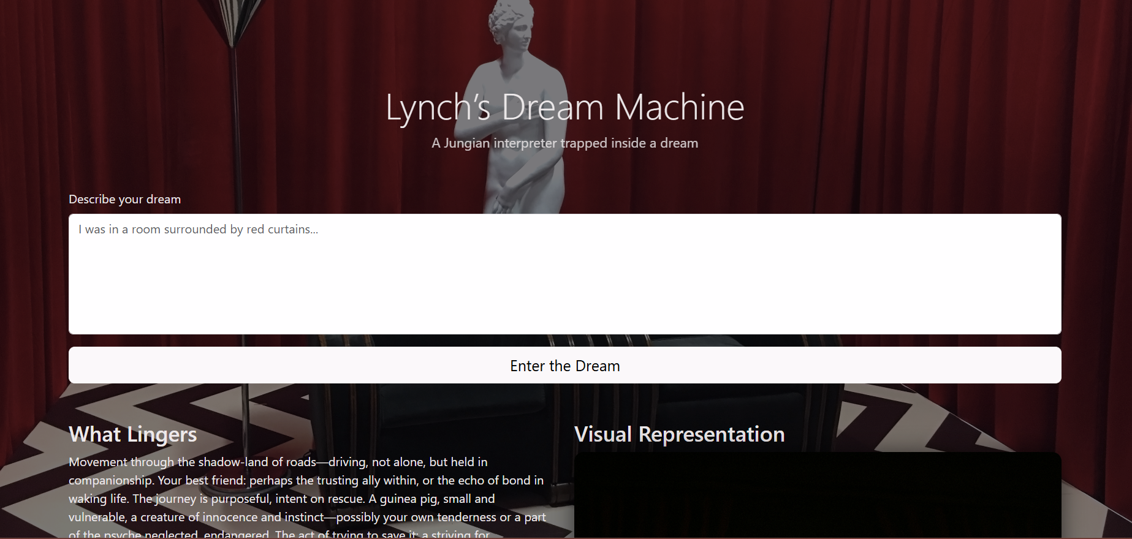Click the line starting 'companionship. Your best friend'
Screen dimensions: 1132x539
pyautogui.click(x=306, y=480)
